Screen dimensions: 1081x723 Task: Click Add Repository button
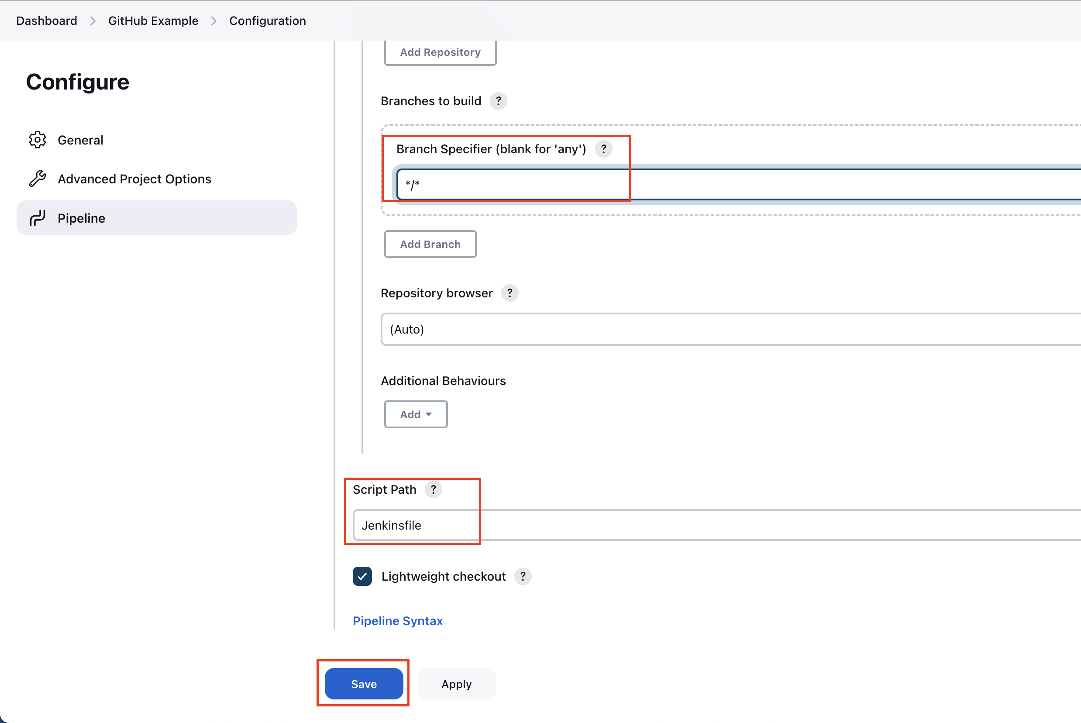(x=440, y=52)
